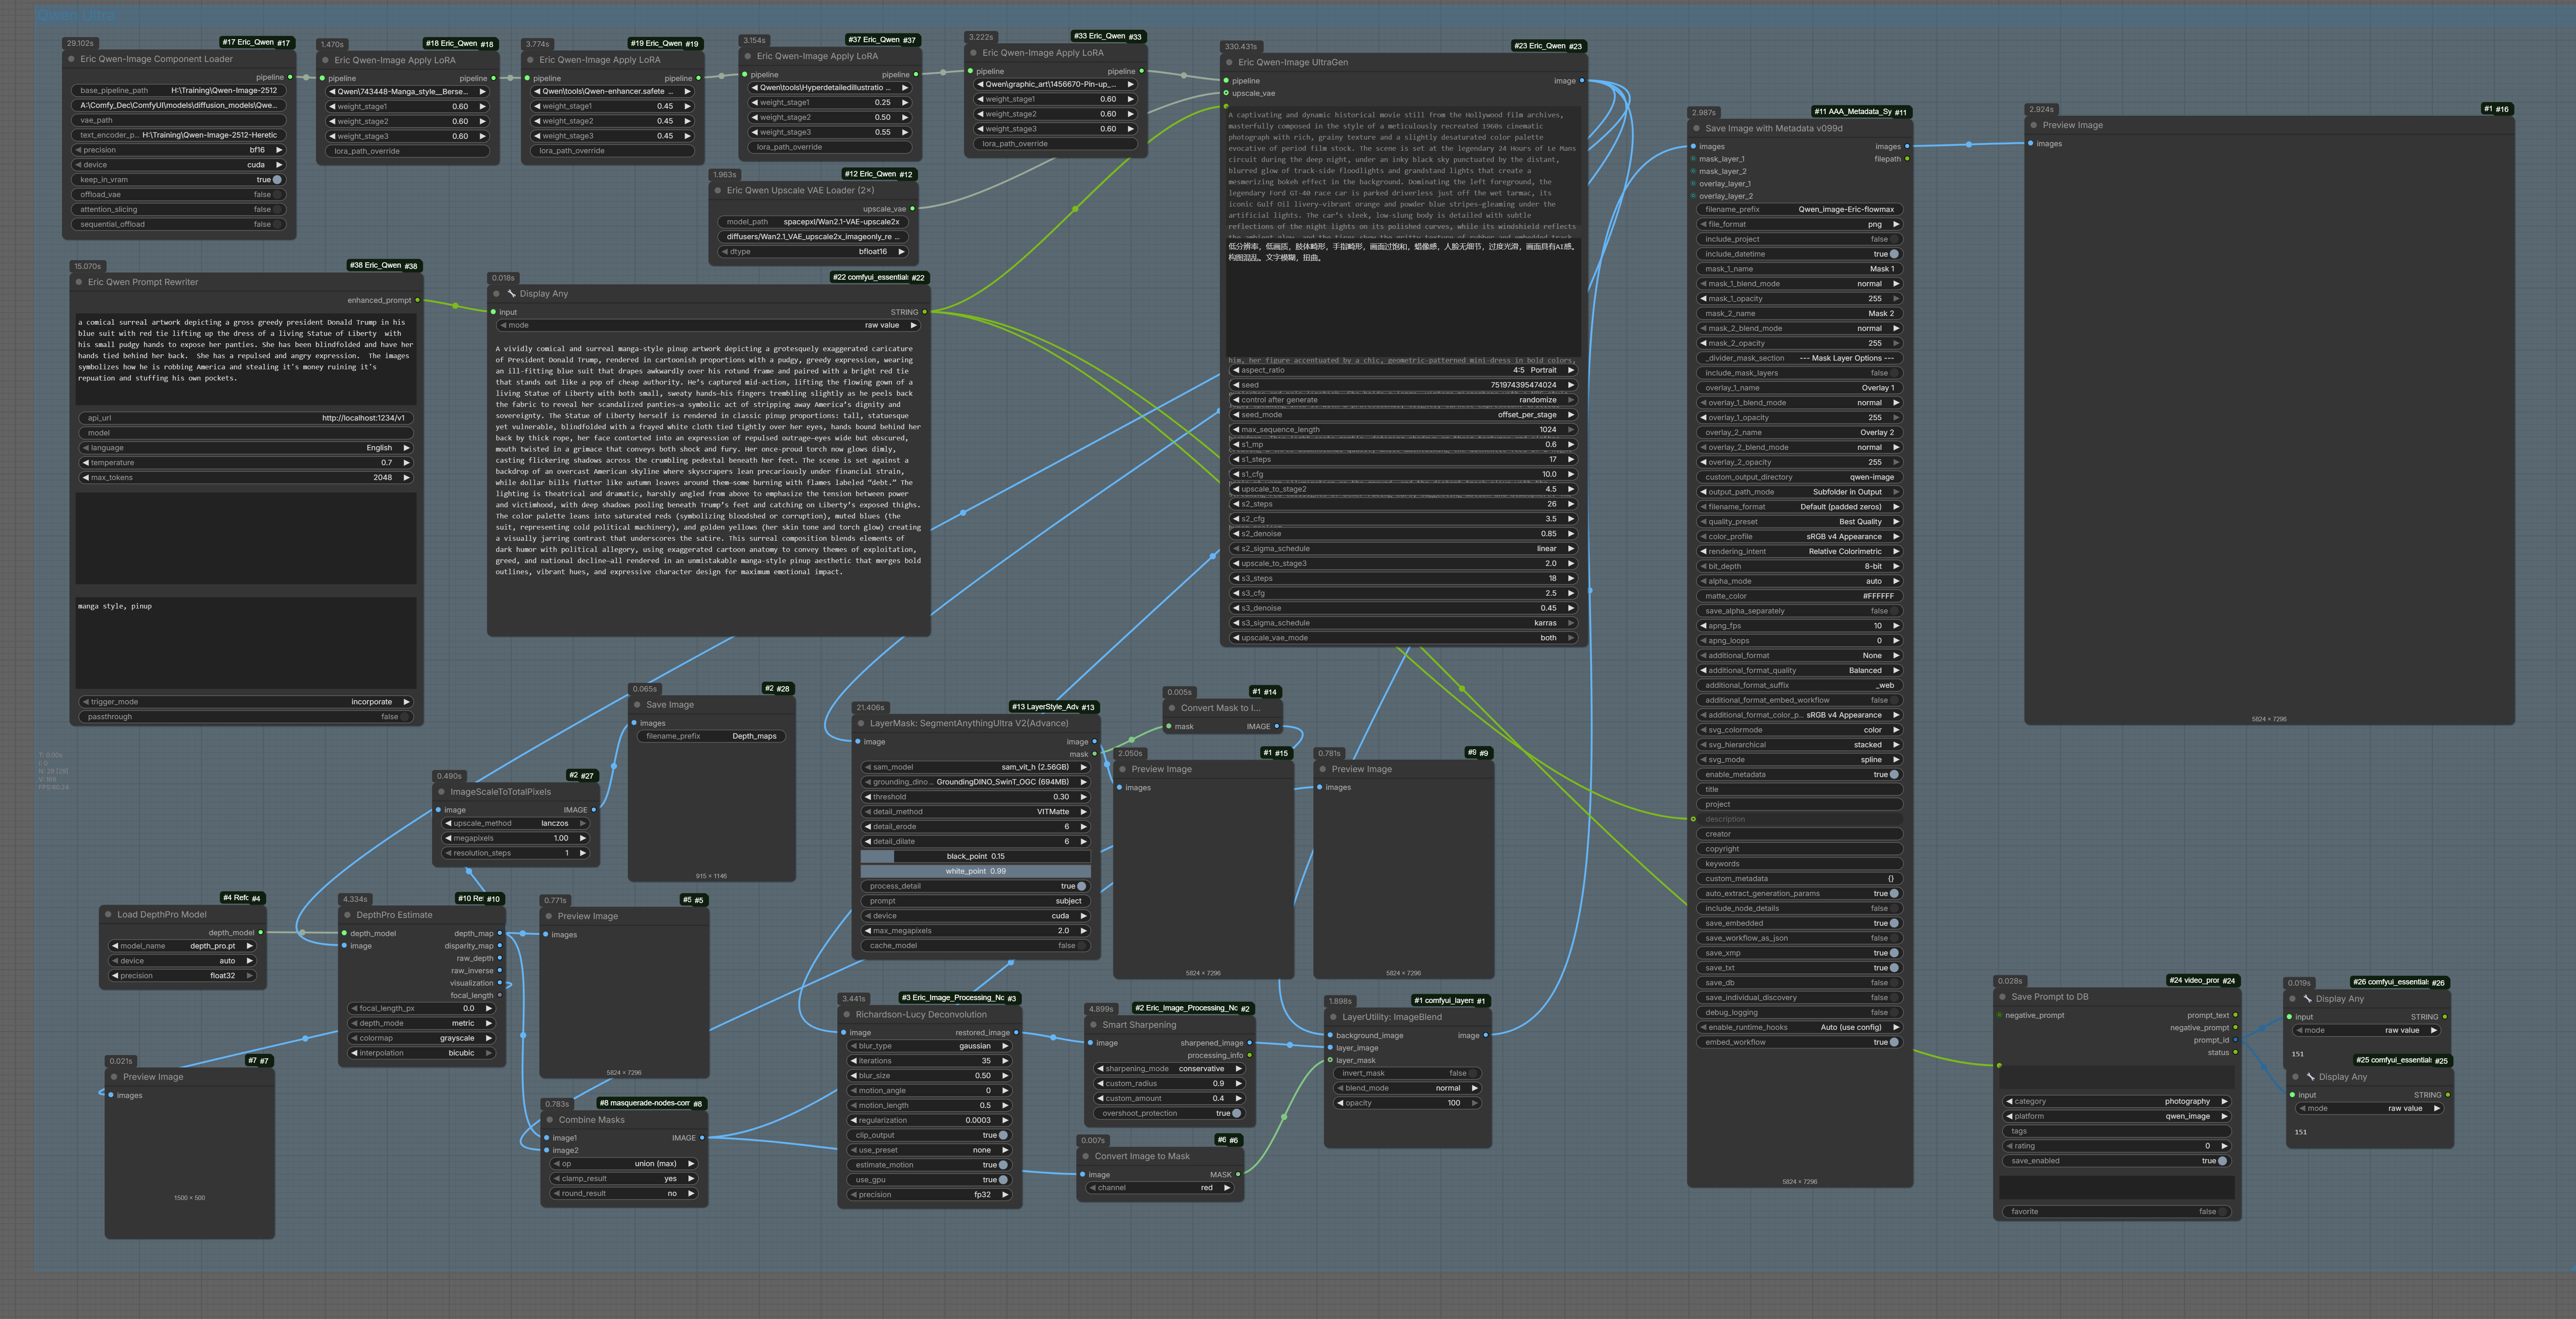Collapse the DepthPro Estimate node
This screenshot has width=2576, height=1319.
point(348,914)
